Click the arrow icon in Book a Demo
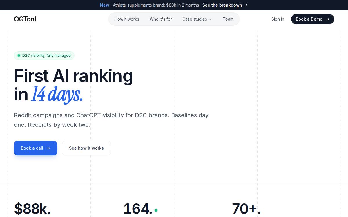 [327, 19]
